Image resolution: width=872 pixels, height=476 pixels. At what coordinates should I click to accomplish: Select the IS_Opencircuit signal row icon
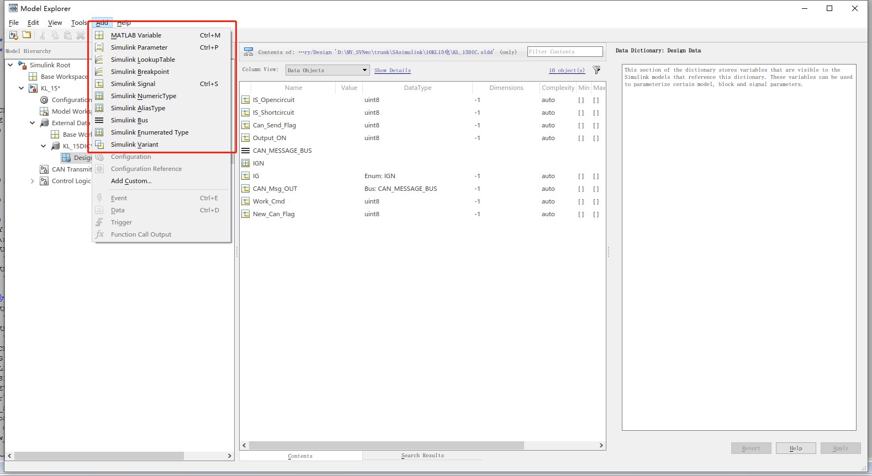tap(246, 100)
